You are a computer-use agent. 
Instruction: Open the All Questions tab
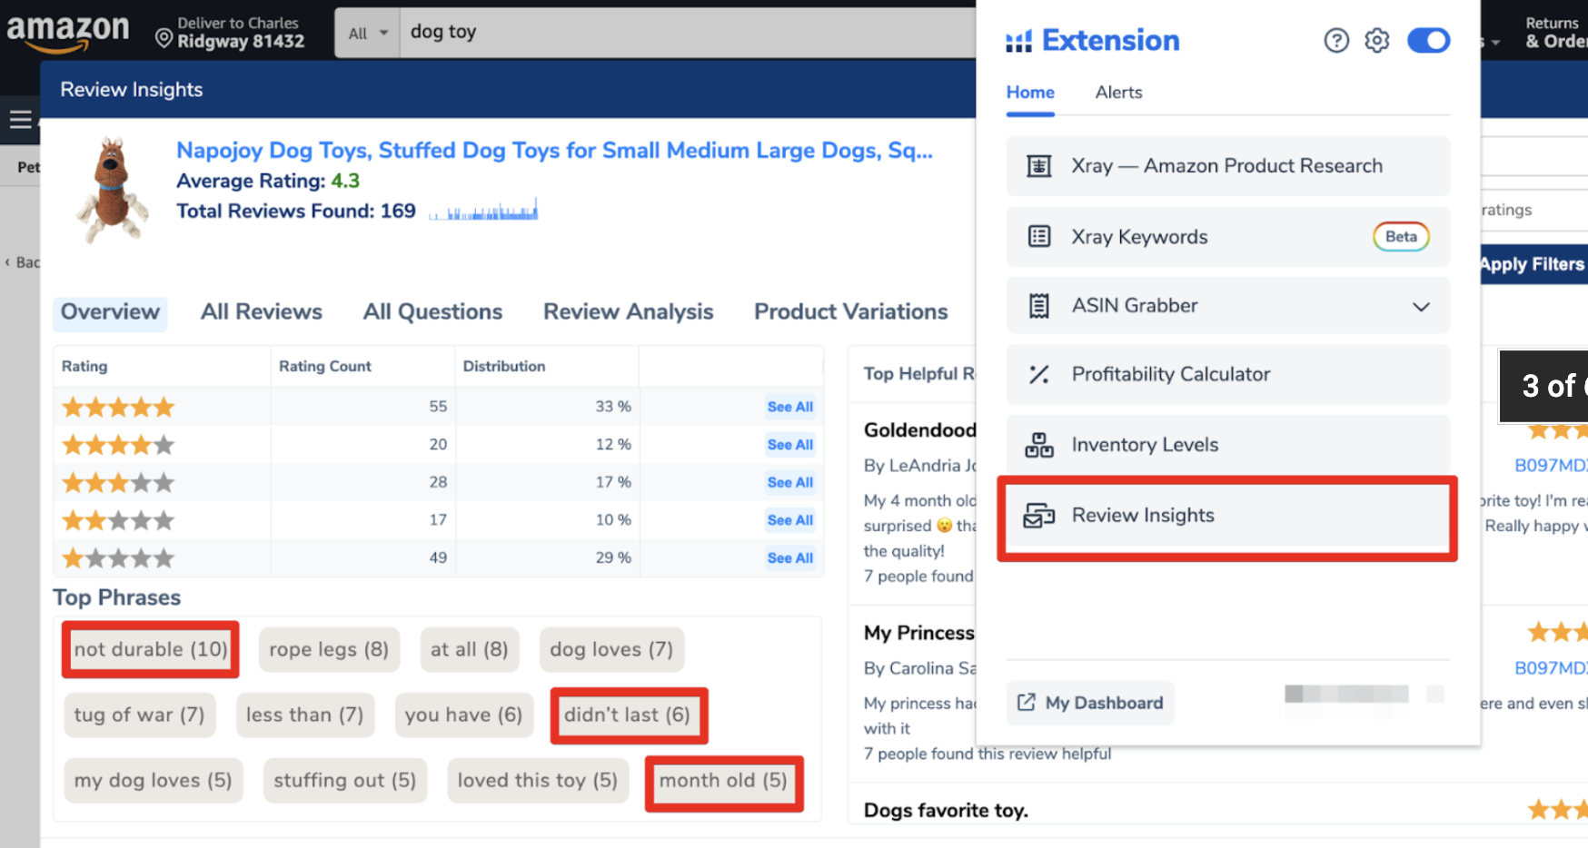coord(432,312)
